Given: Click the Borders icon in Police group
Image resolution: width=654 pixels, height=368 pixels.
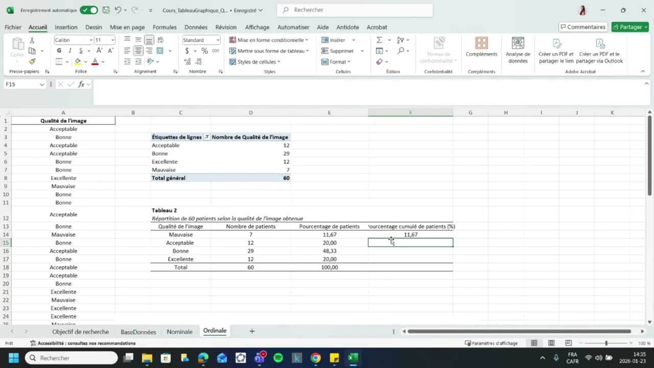Looking at the screenshot, I should coord(59,61).
